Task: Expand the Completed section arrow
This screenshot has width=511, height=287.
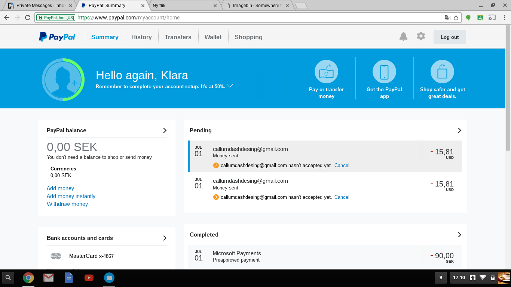Action: point(459,235)
